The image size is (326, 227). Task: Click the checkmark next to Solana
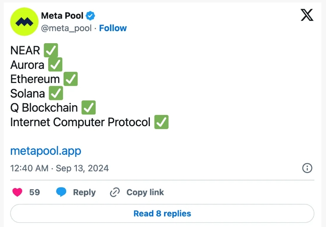point(56,93)
